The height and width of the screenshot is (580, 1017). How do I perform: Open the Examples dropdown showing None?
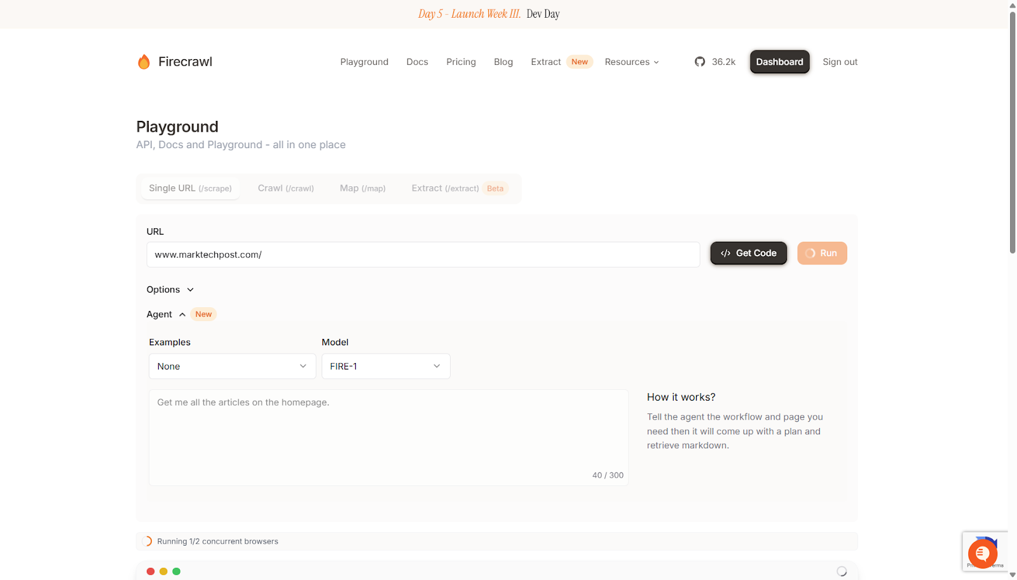click(232, 366)
